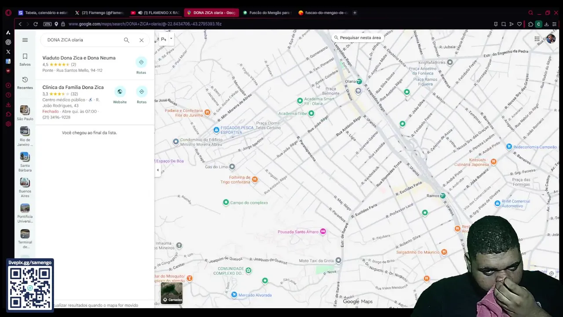
Task: Toggle the VPN badge in address bar
Action: point(48,24)
